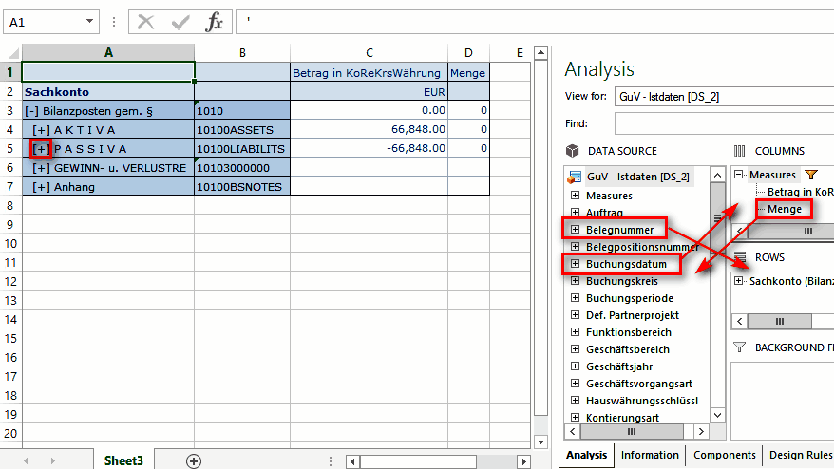Click the filter funnel icon beside Measures

tap(810, 175)
